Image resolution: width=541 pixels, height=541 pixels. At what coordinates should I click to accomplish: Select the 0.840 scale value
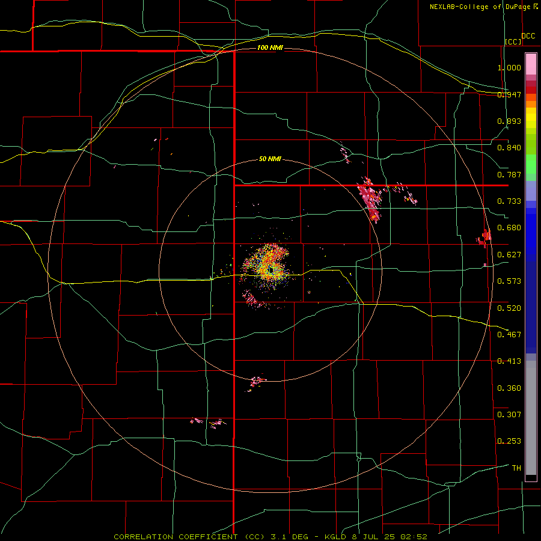pos(509,148)
